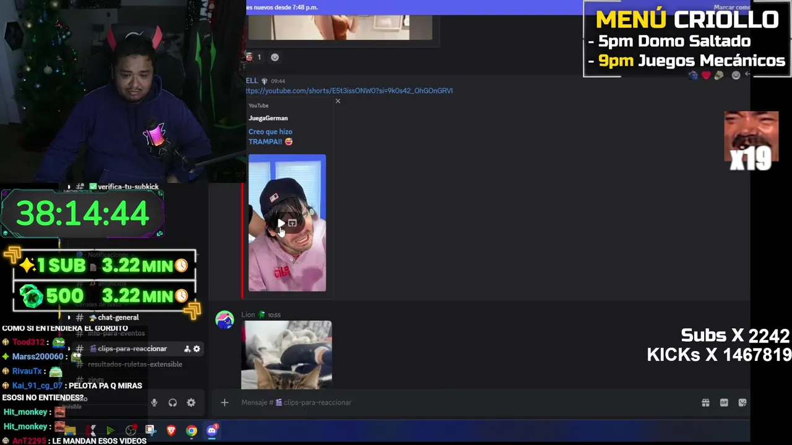This screenshot has width=792, height=445.
Task: Open the green play-arrow app in taskbar
Action: point(110,430)
